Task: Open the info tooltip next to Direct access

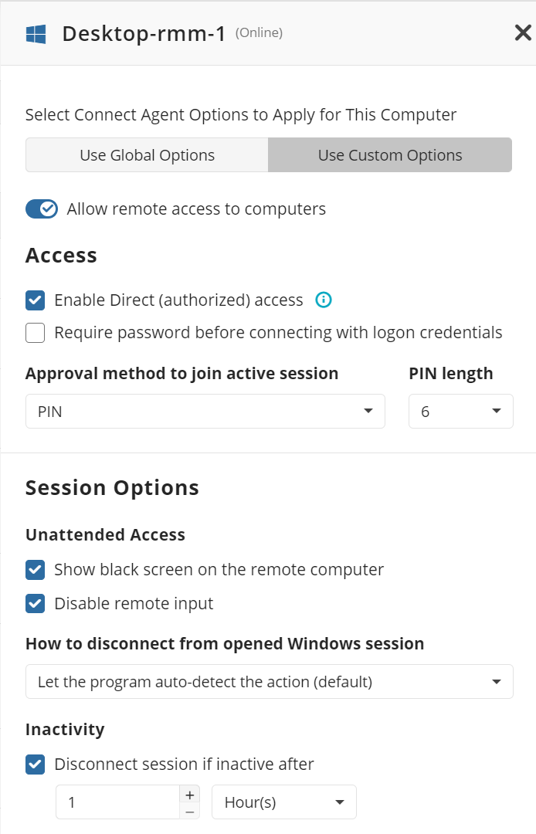Action: [x=324, y=300]
